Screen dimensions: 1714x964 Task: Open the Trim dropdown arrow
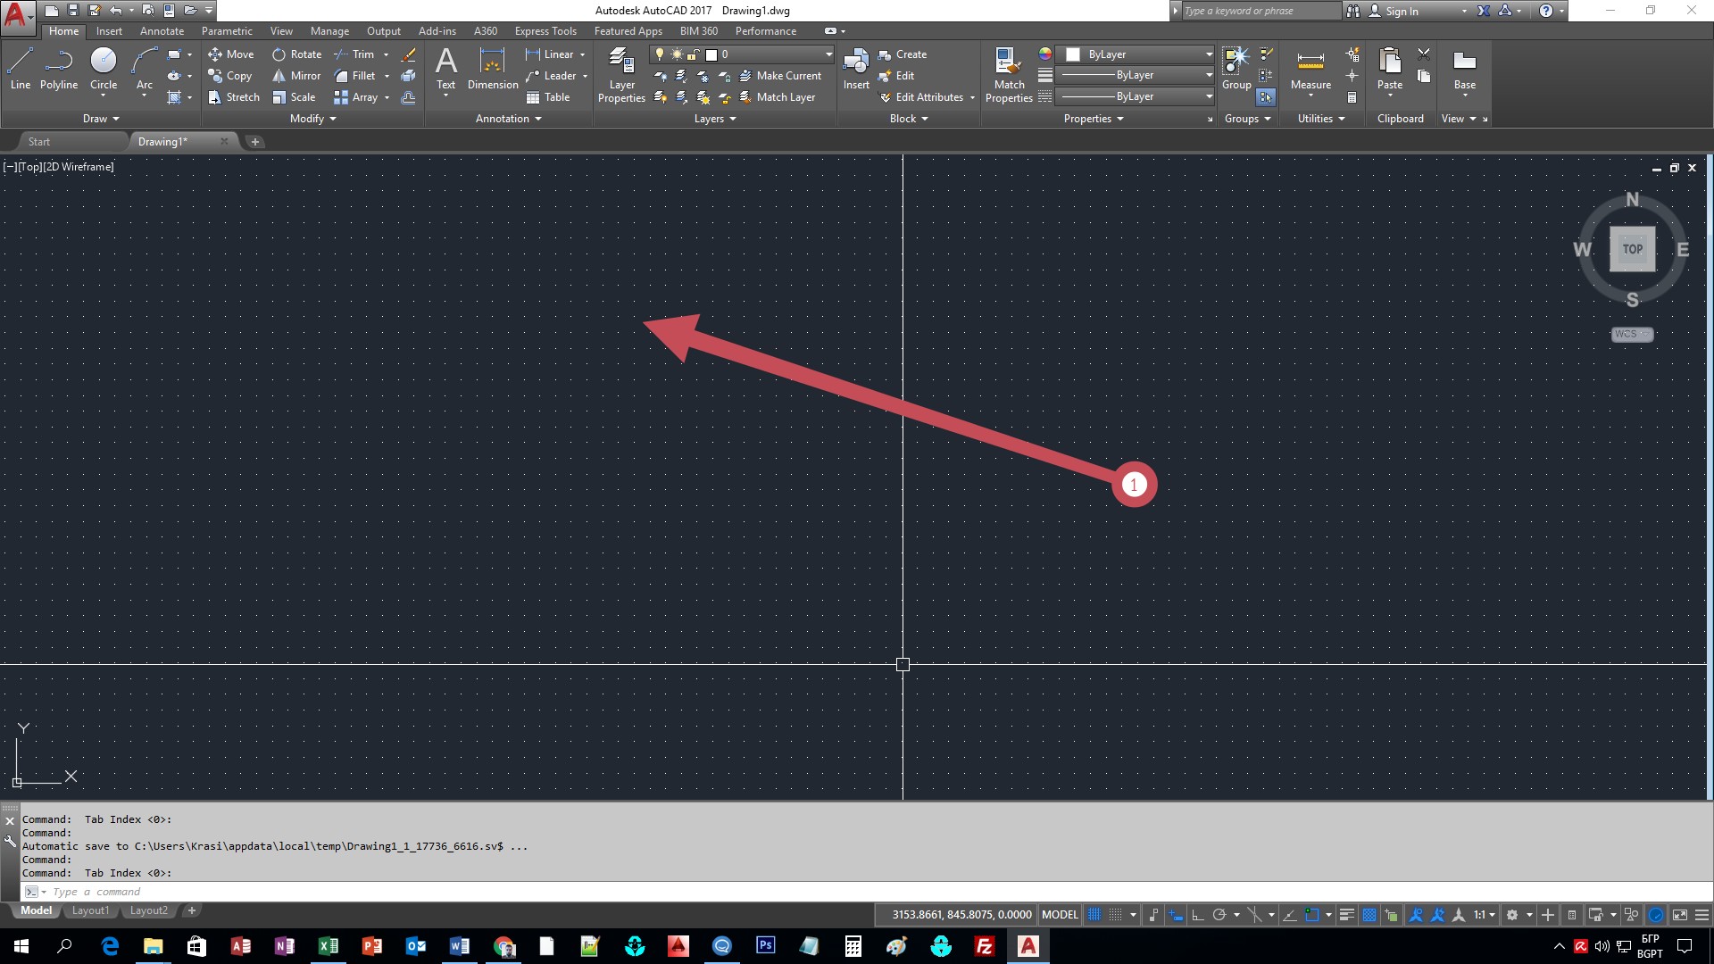point(387,54)
